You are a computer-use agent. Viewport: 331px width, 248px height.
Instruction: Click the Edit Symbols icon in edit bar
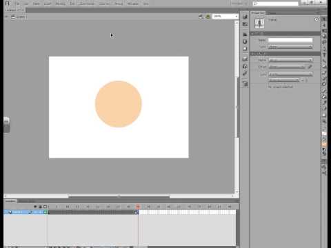tap(208, 17)
